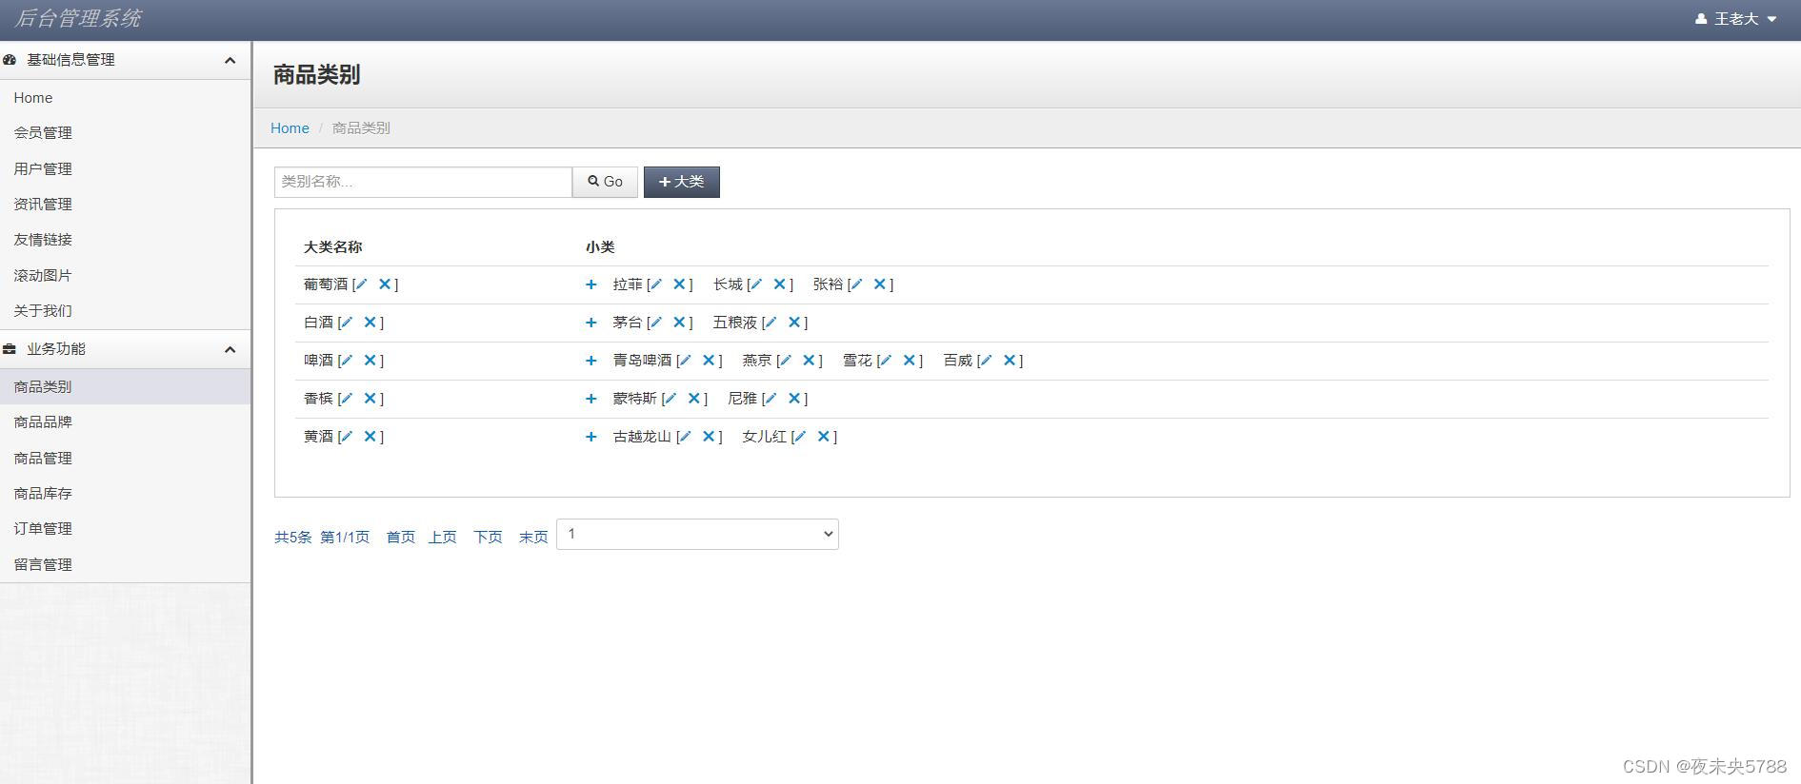Edit the 啤酒 category pencil icon
Image resolution: width=1801 pixels, height=784 pixels.
pos(347,361)
